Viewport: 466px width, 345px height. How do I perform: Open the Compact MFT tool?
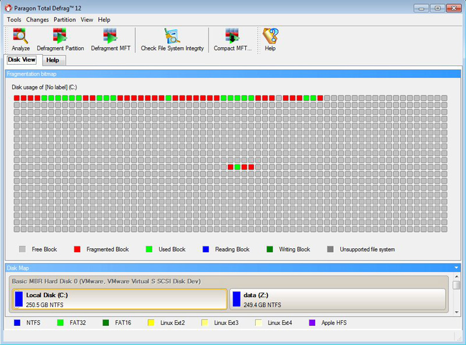(x=232, y=40)
